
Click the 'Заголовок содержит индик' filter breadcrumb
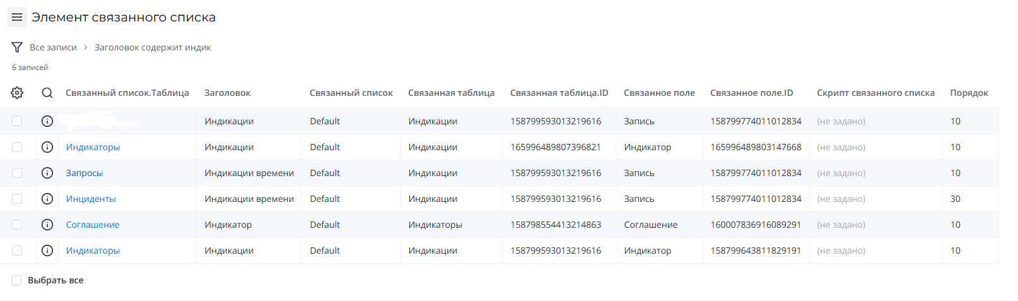153,47
